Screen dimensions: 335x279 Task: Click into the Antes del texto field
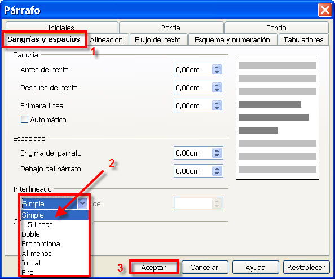point(193,69)
